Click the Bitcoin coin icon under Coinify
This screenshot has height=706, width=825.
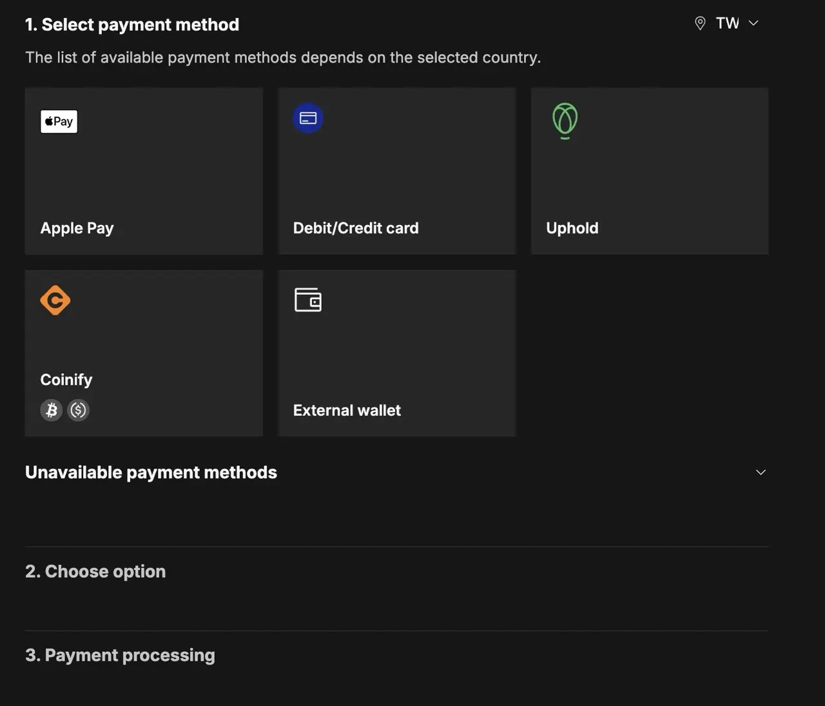(52, 409)
